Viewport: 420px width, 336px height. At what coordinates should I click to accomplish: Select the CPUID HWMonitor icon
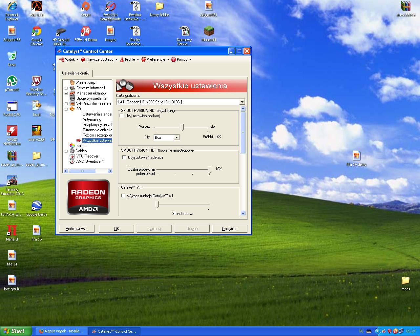[12, 136]
